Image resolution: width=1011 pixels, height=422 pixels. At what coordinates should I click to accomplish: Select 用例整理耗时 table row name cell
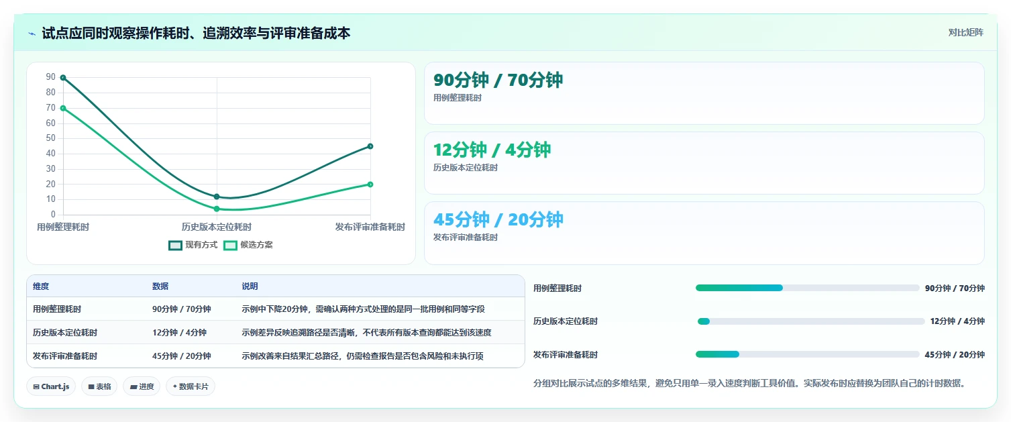pos(57,309)
